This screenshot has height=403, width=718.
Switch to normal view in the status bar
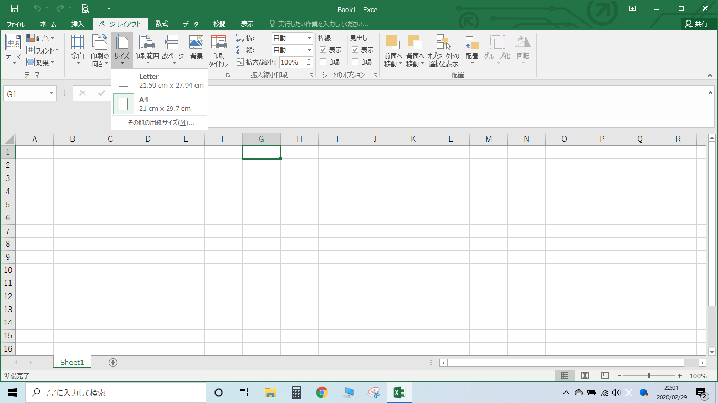point(565,376)
